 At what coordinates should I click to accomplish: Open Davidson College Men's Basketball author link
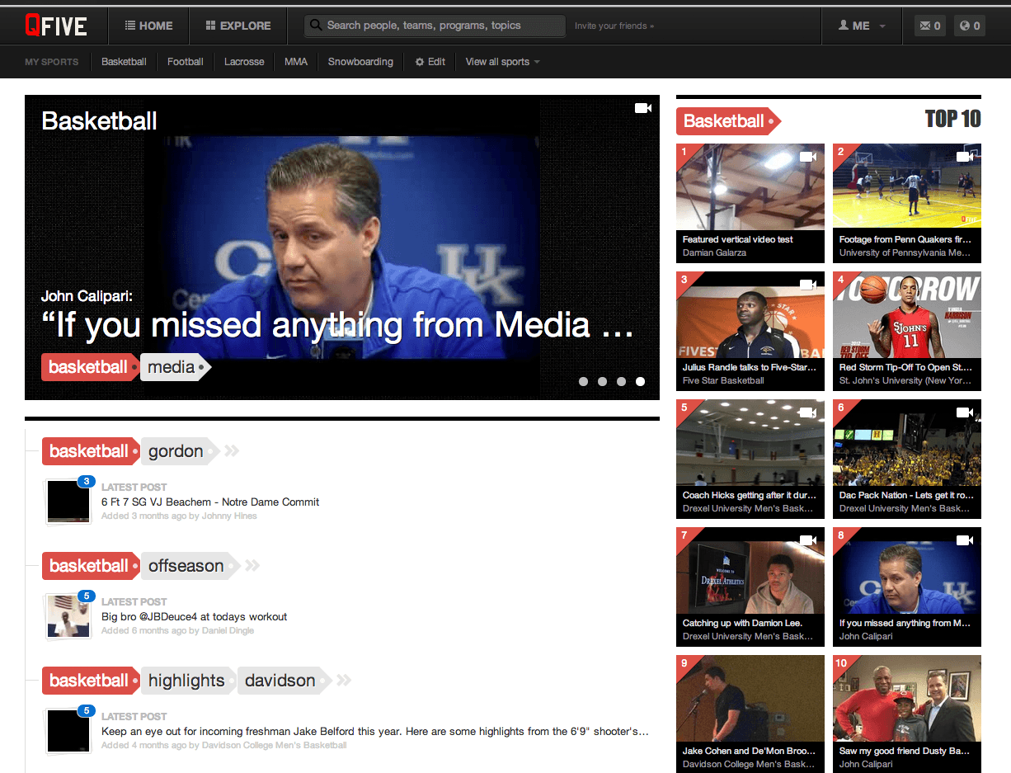pos(274,745)
